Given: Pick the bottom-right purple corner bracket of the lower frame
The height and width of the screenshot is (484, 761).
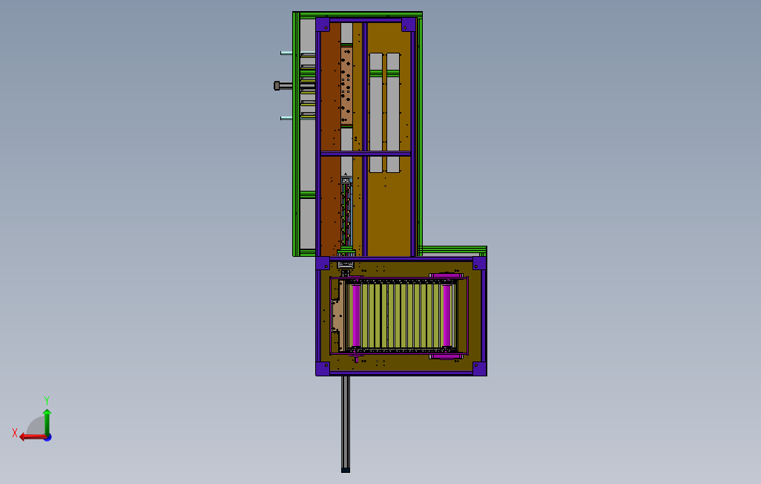Looking at the screenshot, I should coord(479,368).
